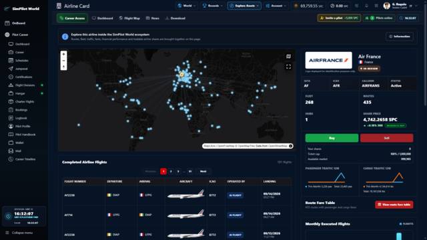Click the SimPilot World logo
Viewport: 427px width, 240px height.
tap(22, 9)
